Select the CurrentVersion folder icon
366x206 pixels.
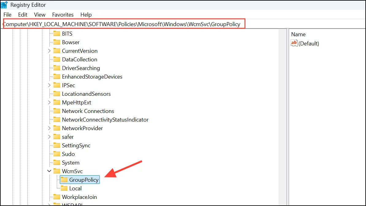57,51
